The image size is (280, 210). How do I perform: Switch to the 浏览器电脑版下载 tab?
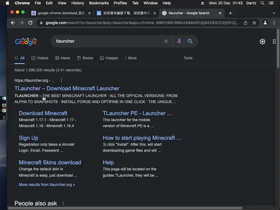[x=127, y=13]
